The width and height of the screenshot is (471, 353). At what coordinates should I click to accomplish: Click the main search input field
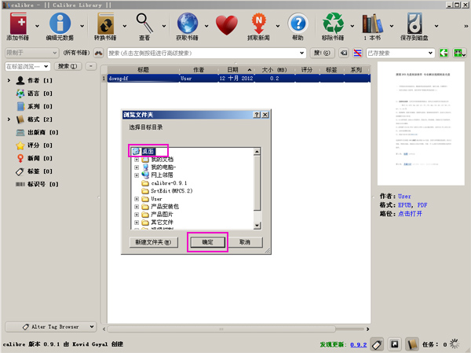point(206,53)
